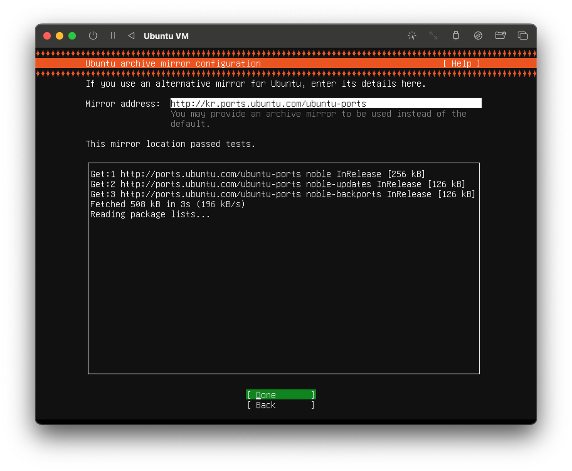Click 'If you use an alternative mirror' text
Image resolution: width=572 pixels, height=471 pixels.
click(x=255, y=83)
